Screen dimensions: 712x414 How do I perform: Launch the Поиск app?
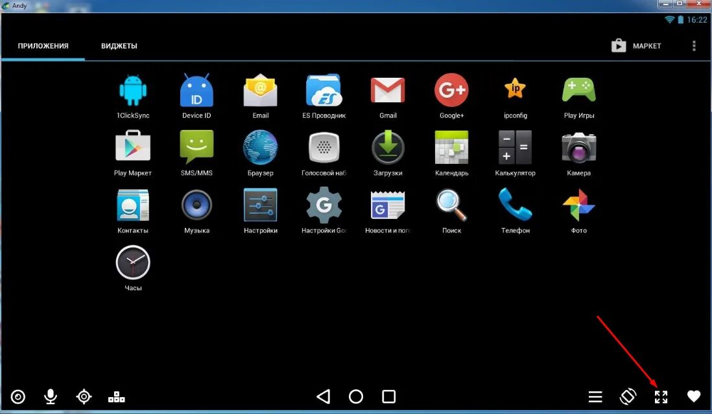click(x=451, y=205)
